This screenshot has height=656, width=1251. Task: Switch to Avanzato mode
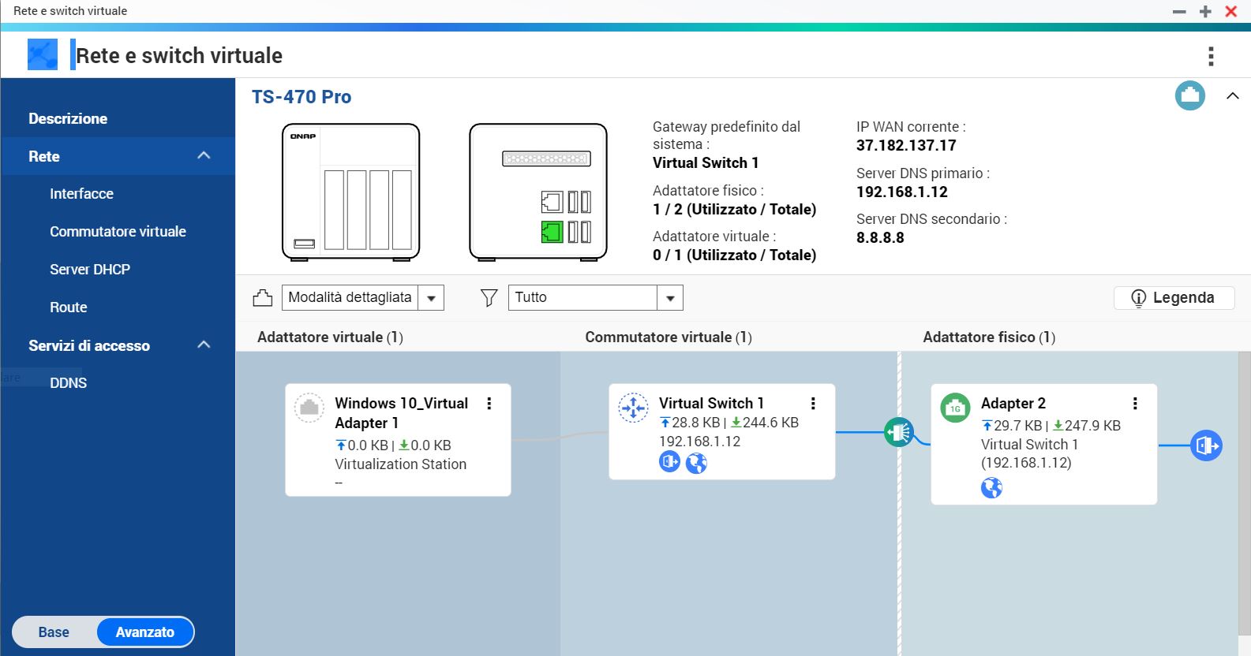point(145,632)
